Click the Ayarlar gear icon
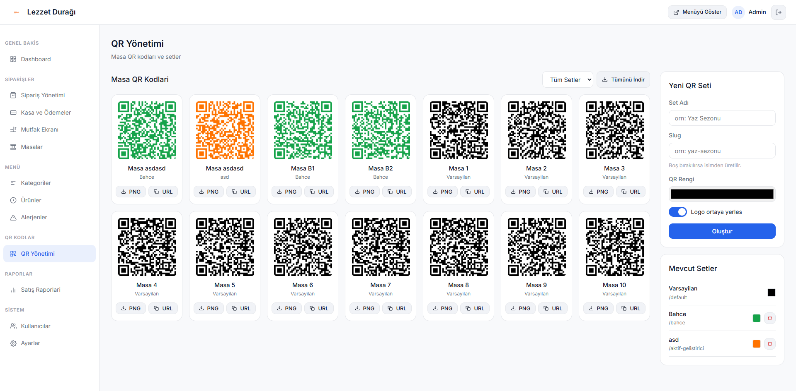This screenshot has width=796, height=391. click(13, 343)
